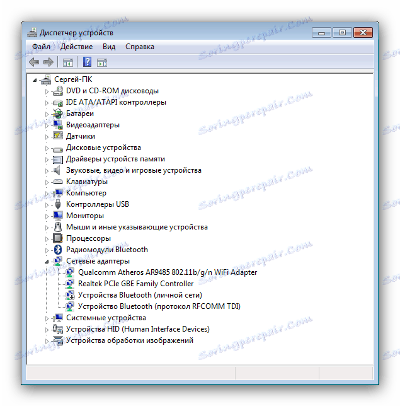The height and width of the screenshot is (406, 400).
Task: Open the blue Help question mark icon
Action: 87,62
